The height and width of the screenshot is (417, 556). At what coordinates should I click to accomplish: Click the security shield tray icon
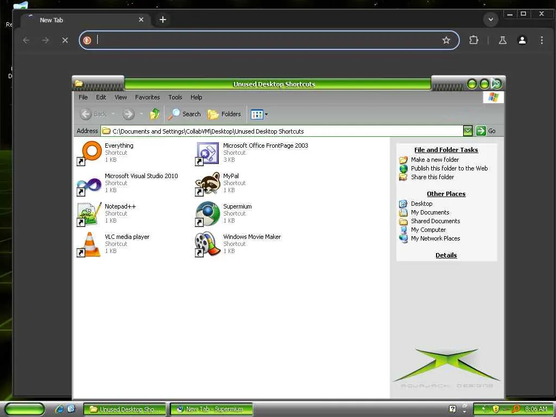496,409
